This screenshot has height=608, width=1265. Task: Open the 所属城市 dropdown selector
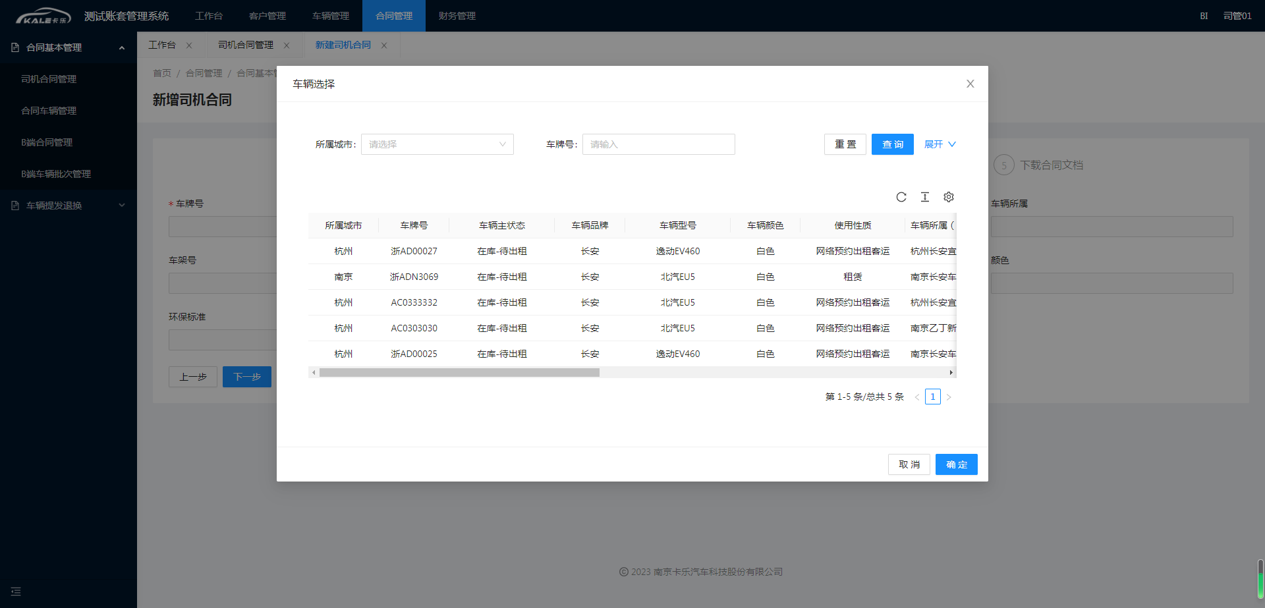pos(437,144)
